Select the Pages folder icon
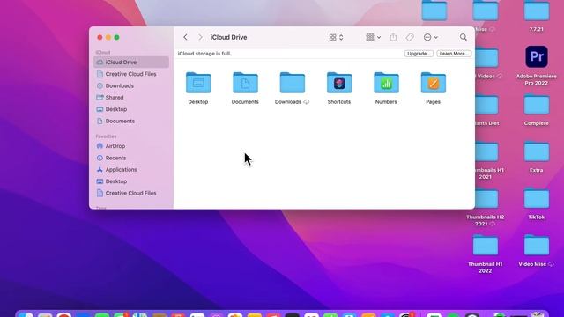 pyautogui.click(x=433, y=83)
